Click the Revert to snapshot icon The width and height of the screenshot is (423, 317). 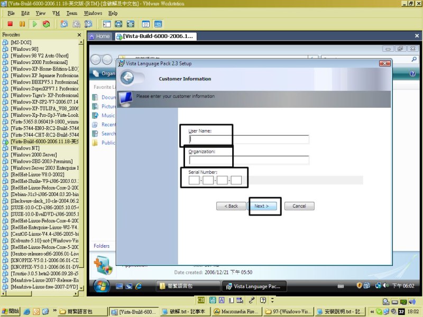point(76,24)
